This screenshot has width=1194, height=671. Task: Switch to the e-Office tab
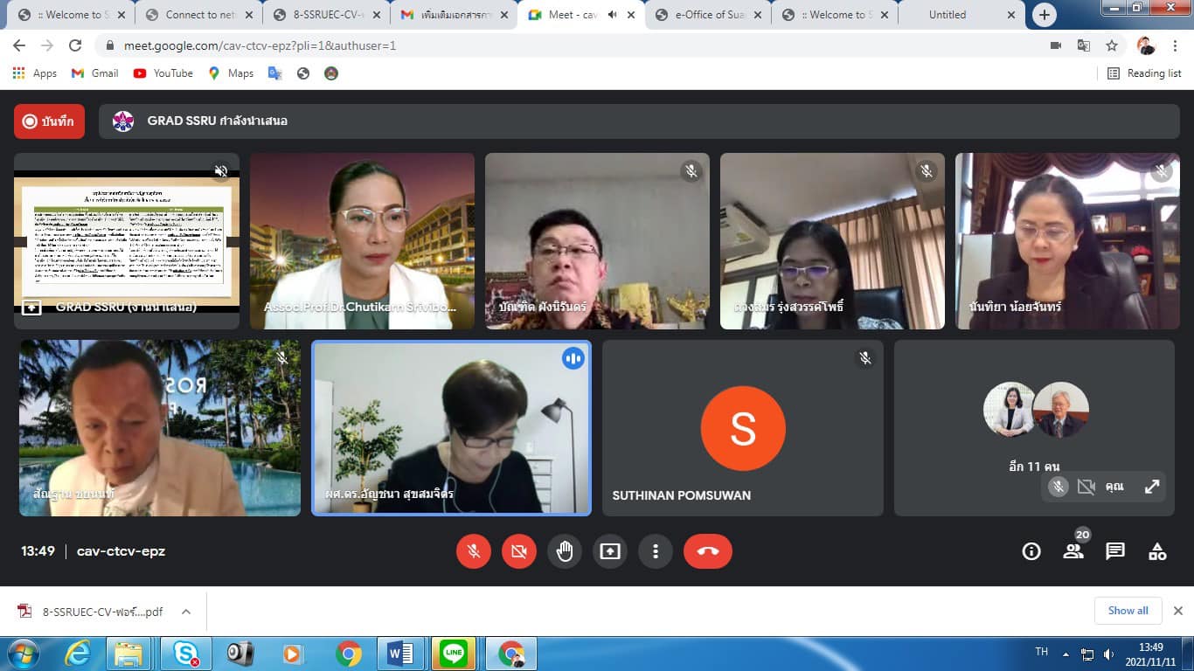click(708, 15)
